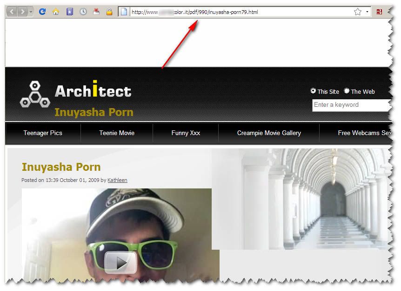This screenshot has height=291, width=401.
Task: Click the page icon beside the URL
Action: tap(124, 12)
